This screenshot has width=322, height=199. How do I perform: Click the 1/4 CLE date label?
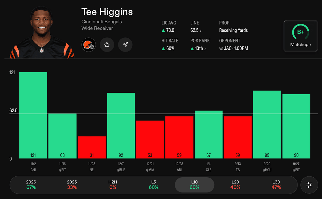pos(209,167)
